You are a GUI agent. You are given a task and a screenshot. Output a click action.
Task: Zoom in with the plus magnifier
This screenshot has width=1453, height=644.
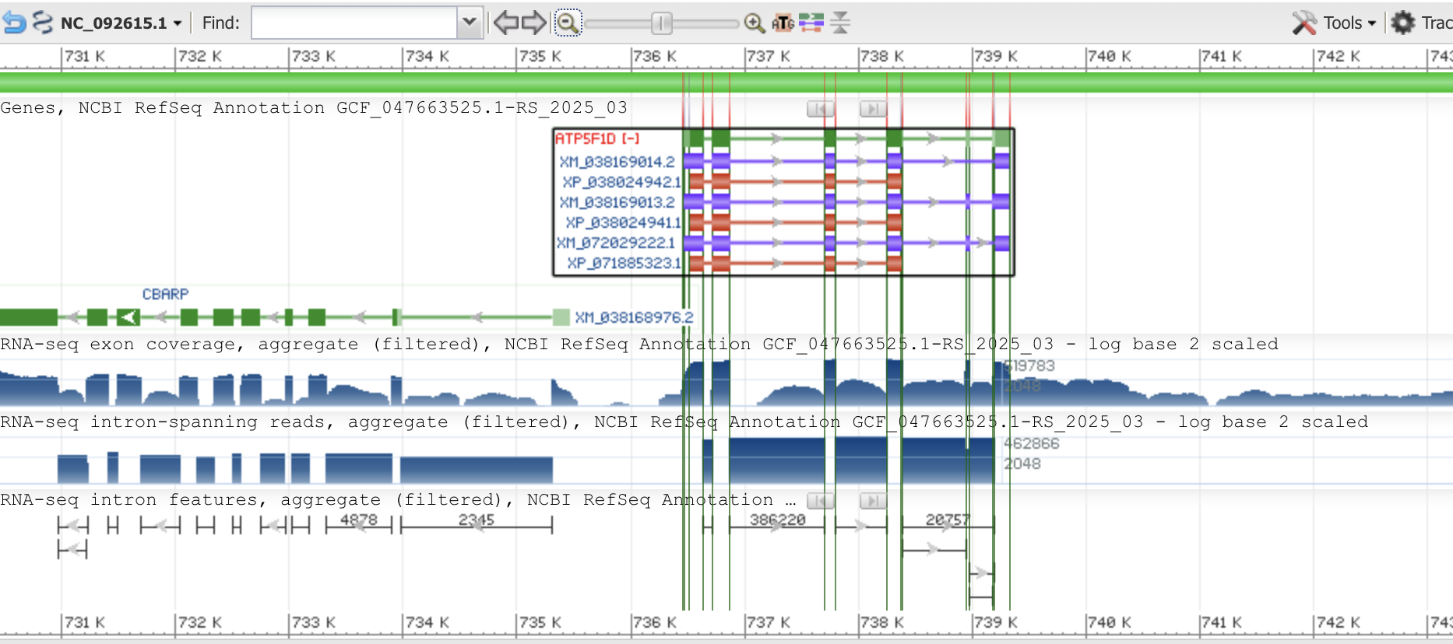point(754,23)
